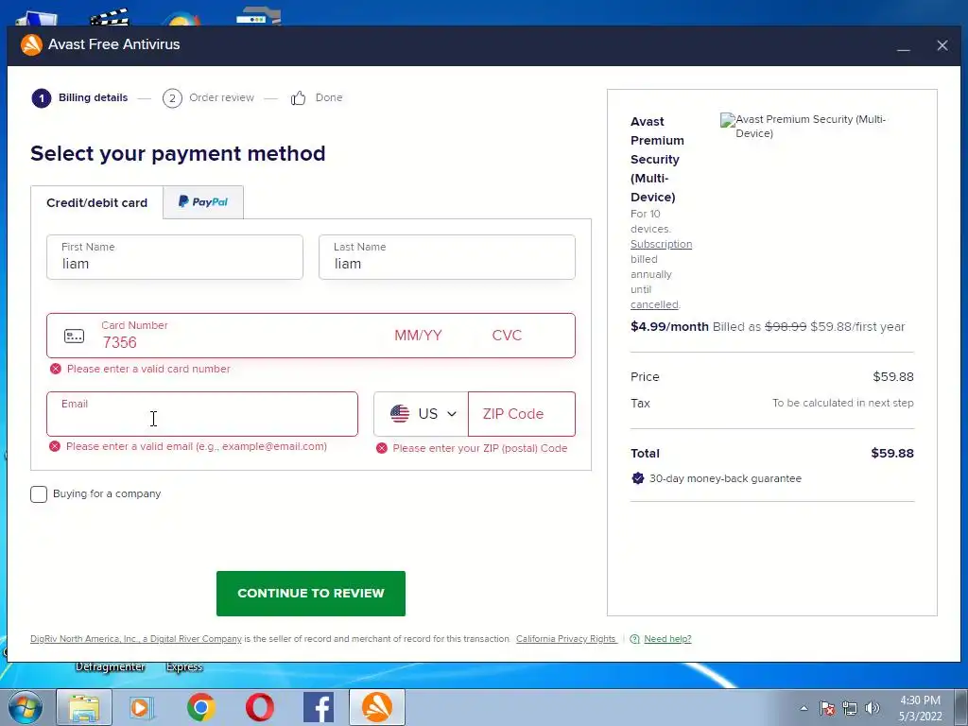The image size is (968, 726).
Task: Click the Total $59.88 amount
Action: point(892,453)
